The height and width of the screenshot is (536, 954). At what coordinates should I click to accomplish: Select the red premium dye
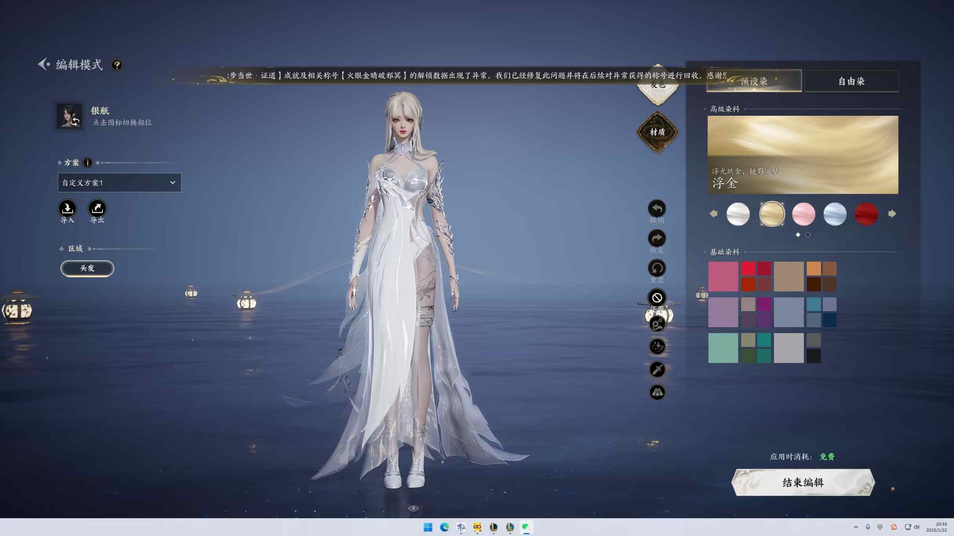tap(866, 214)
